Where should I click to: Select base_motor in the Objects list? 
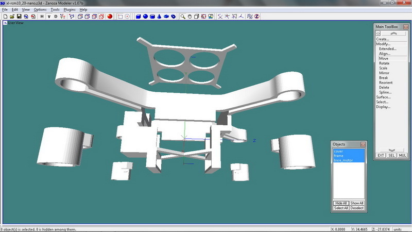[344, 160]
